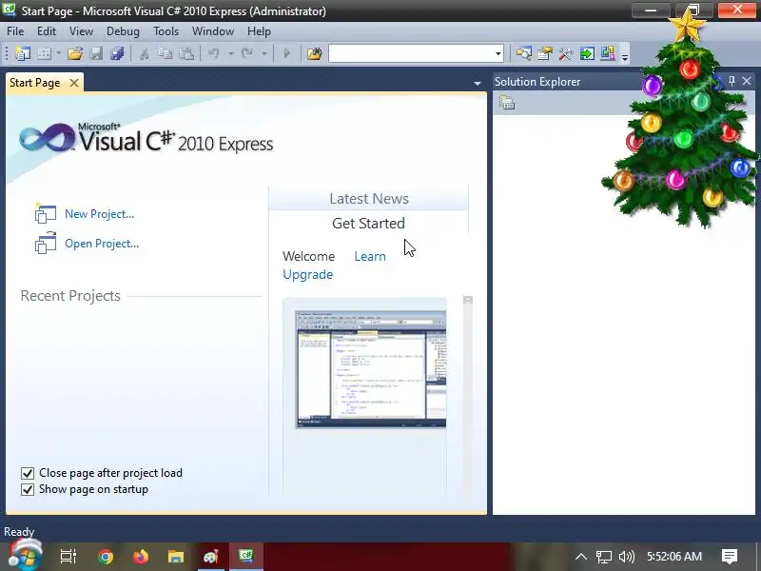Image resolution: width=761 pixels, height=571 pixels.
Task: Open the Add New Item dropdown arrow
Action: click(59, 53)
